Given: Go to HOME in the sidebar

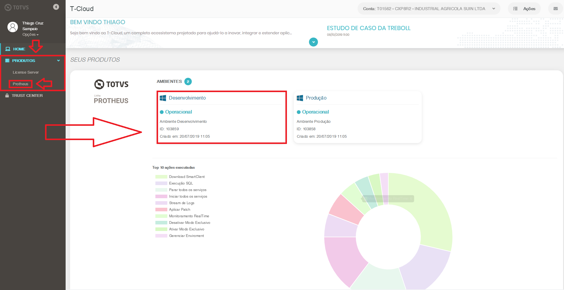Looking at the screenshot, I should click(x=19, y=49).
